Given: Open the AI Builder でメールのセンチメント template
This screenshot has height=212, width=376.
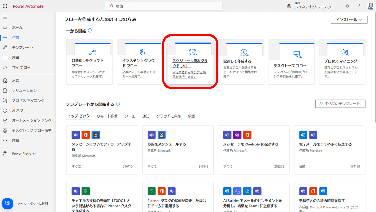Looking at the screenshot, I should point(254,197).
